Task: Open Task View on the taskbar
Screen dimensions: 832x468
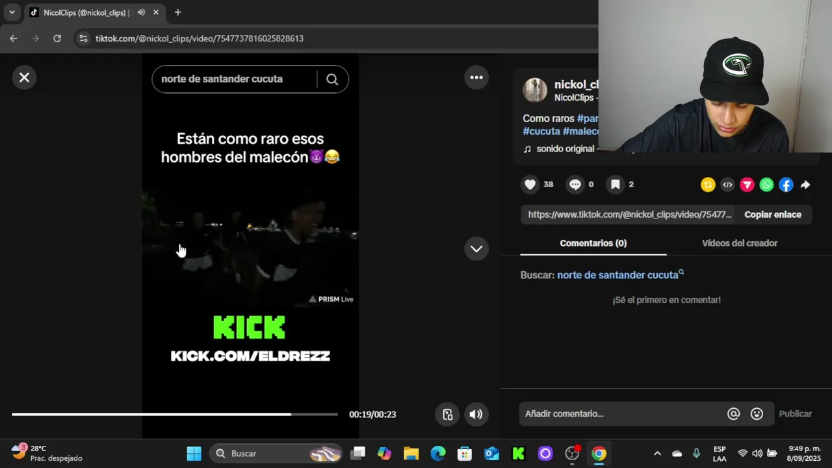Action: coord(358,453)
